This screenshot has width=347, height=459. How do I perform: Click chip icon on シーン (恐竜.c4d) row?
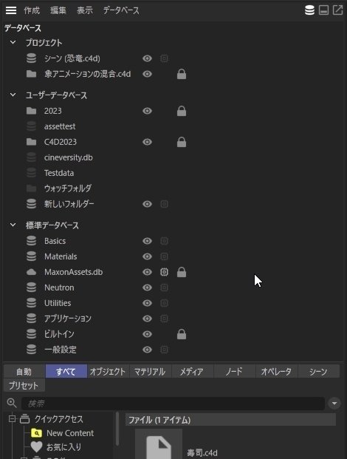(x=165, y=58)
